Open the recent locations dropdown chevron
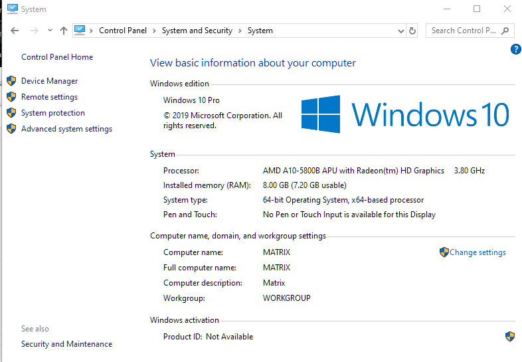 50,31
